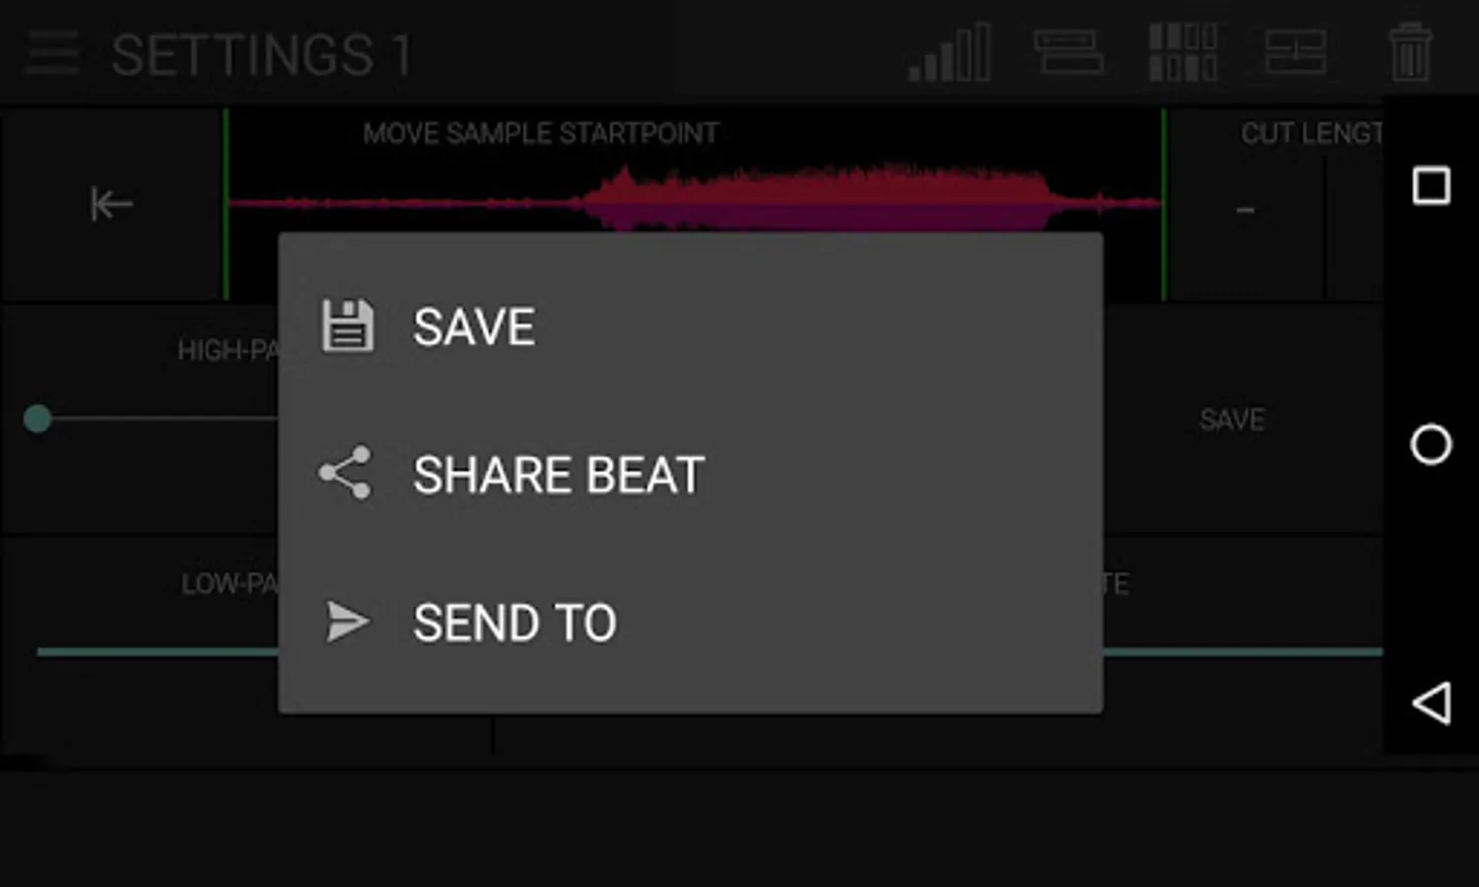Click the paper plane Send To icon
The width and height of the screenshot is (1479, 887).
coord(347,622)
